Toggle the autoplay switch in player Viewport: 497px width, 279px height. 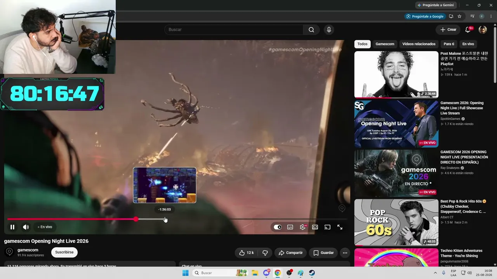coord(278,227)
